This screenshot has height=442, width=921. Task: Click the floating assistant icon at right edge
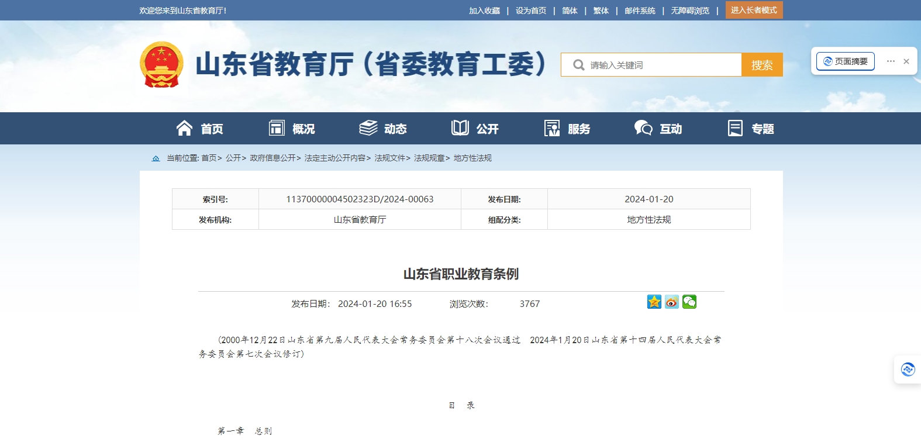(x=908, y=370)
